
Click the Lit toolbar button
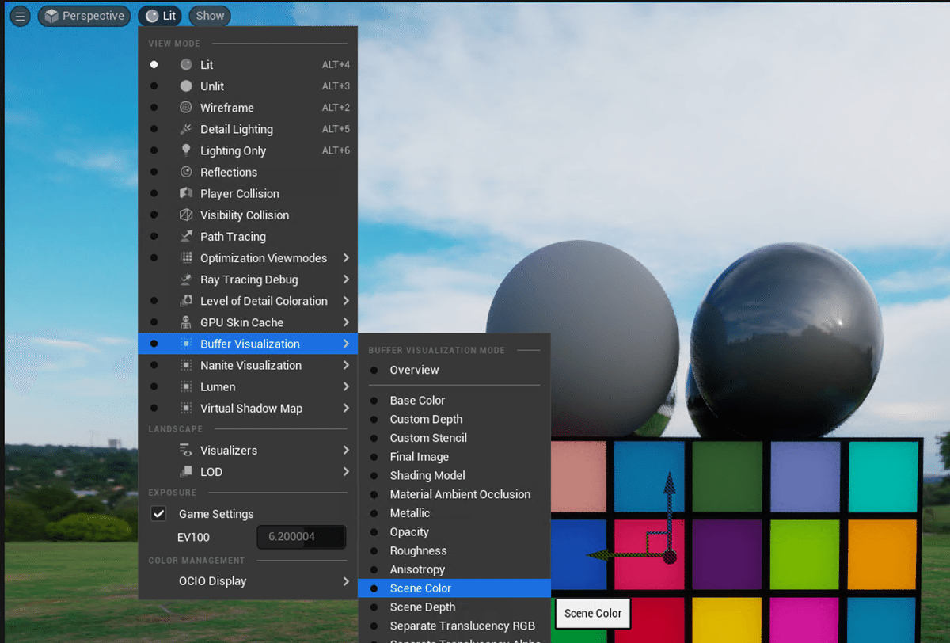159,15
